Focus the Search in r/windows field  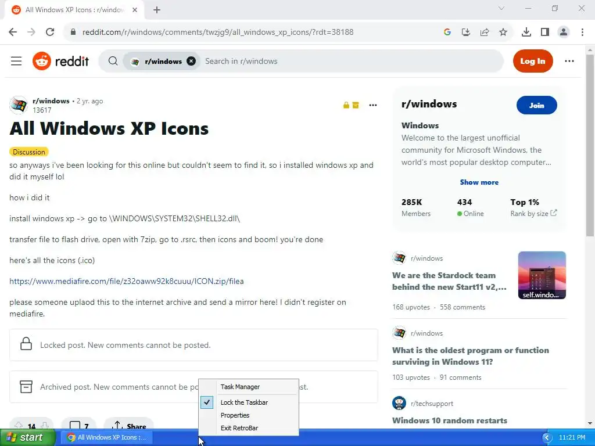coord(351,61)
